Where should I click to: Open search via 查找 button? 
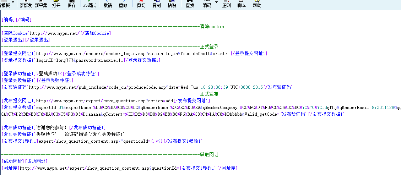(190, 4)
